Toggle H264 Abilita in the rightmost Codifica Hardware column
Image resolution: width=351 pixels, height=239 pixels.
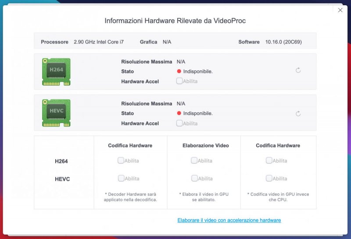pos(269,160)
